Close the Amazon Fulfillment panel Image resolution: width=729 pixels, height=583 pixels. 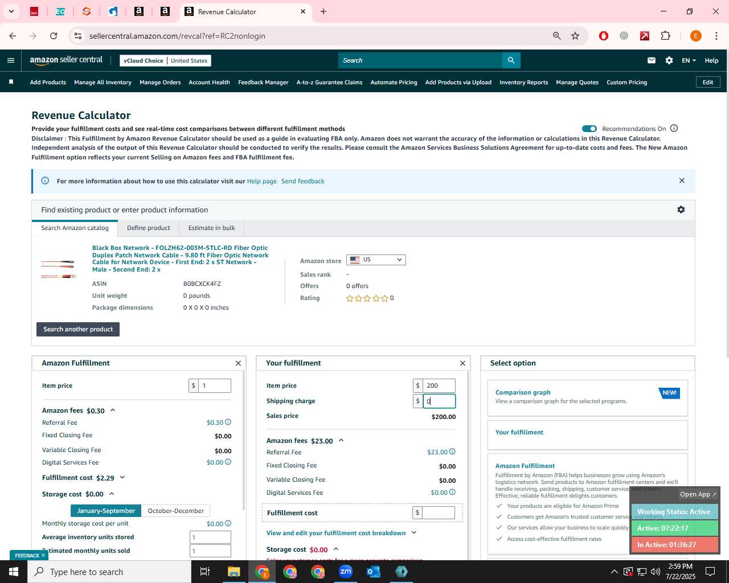point(238,363)
